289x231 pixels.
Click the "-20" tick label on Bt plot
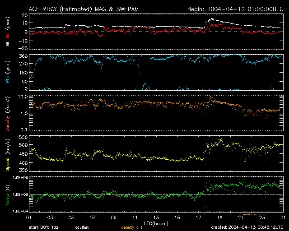[23, 48]
